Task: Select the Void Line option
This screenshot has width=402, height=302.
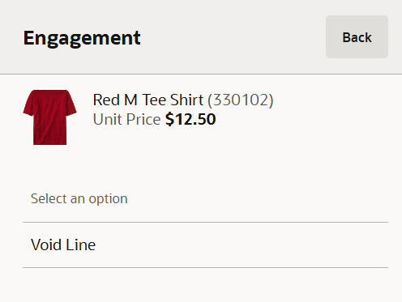Action: point(205,245)
